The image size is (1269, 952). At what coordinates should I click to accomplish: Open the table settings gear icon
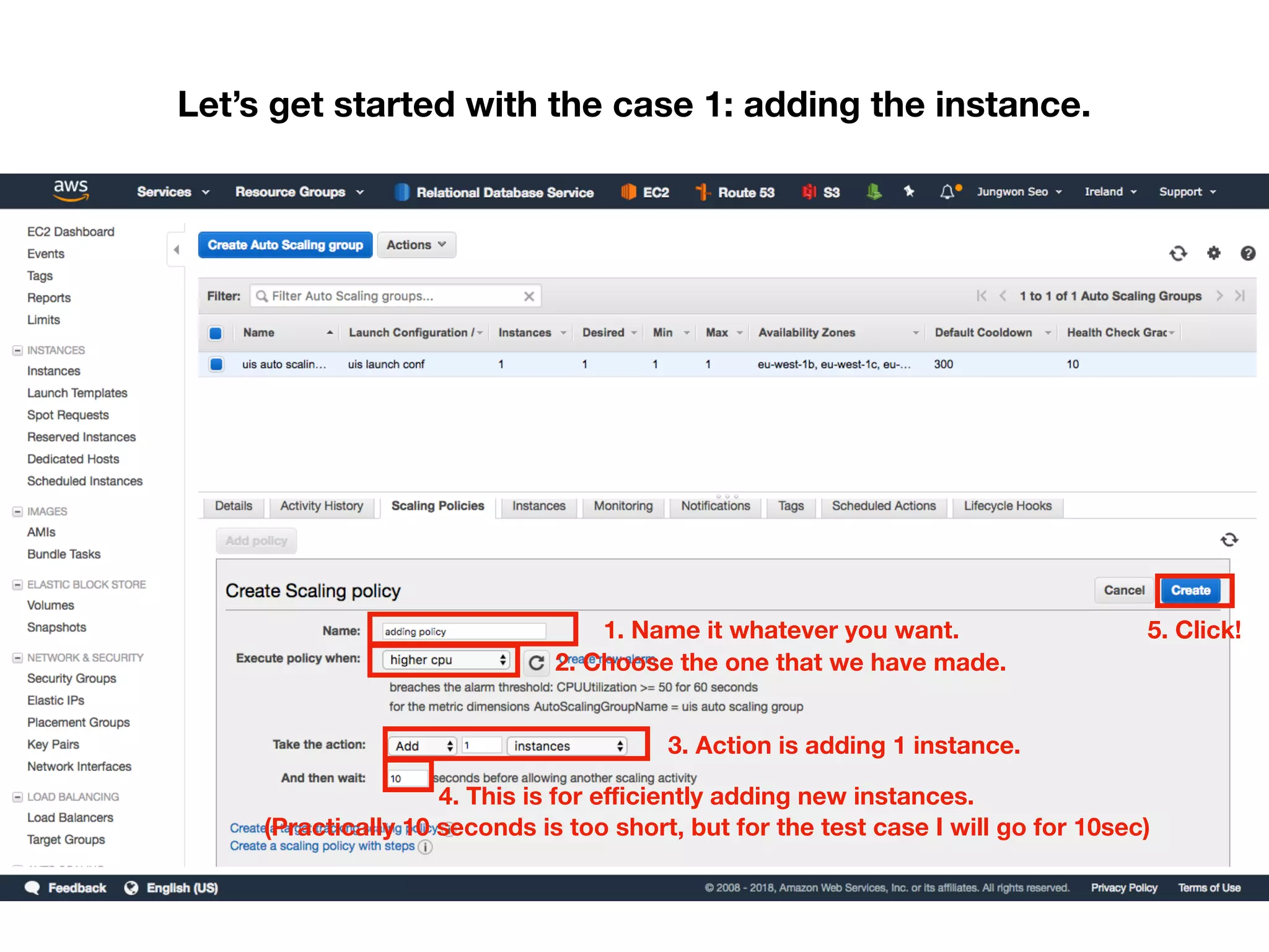[x=1213, y=253]
